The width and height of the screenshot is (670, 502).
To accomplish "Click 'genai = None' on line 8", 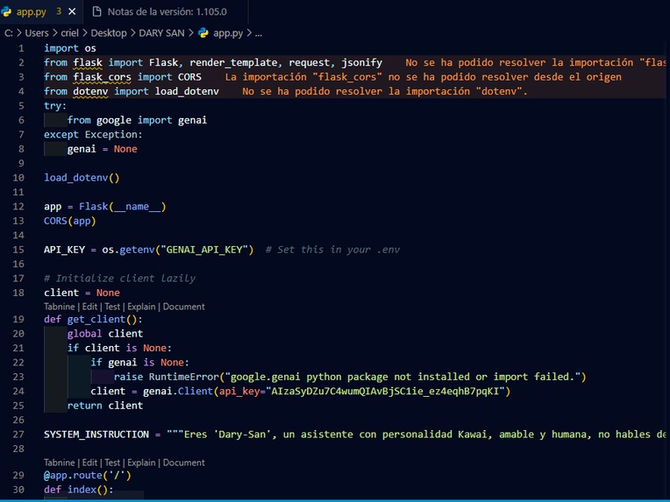I will (x=102, y=149).
